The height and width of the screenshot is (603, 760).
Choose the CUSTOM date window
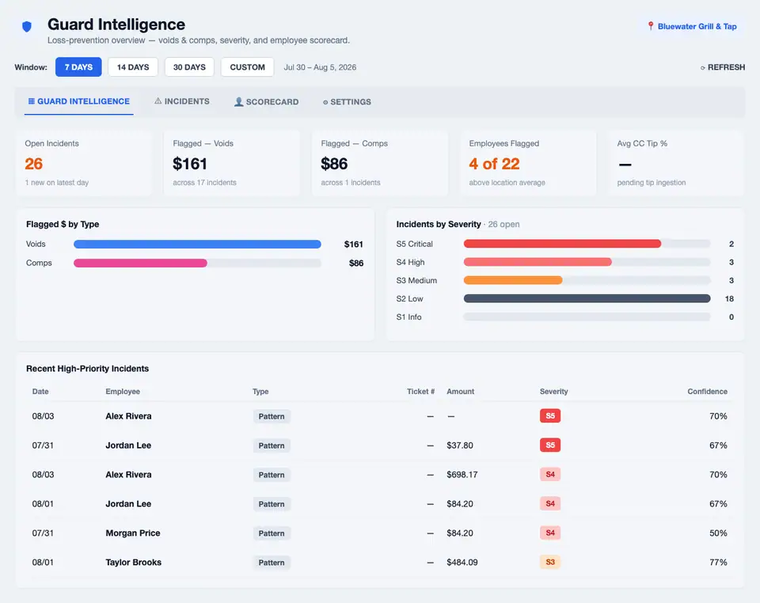click(x=247, y=66)
